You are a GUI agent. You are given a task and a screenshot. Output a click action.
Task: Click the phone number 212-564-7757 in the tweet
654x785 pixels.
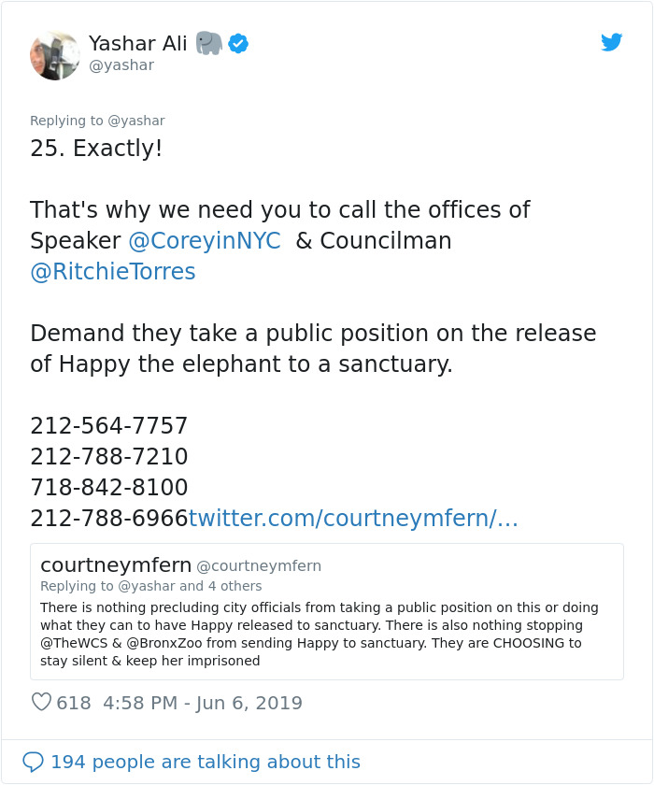pyautogui.click(x=108, y=425)
